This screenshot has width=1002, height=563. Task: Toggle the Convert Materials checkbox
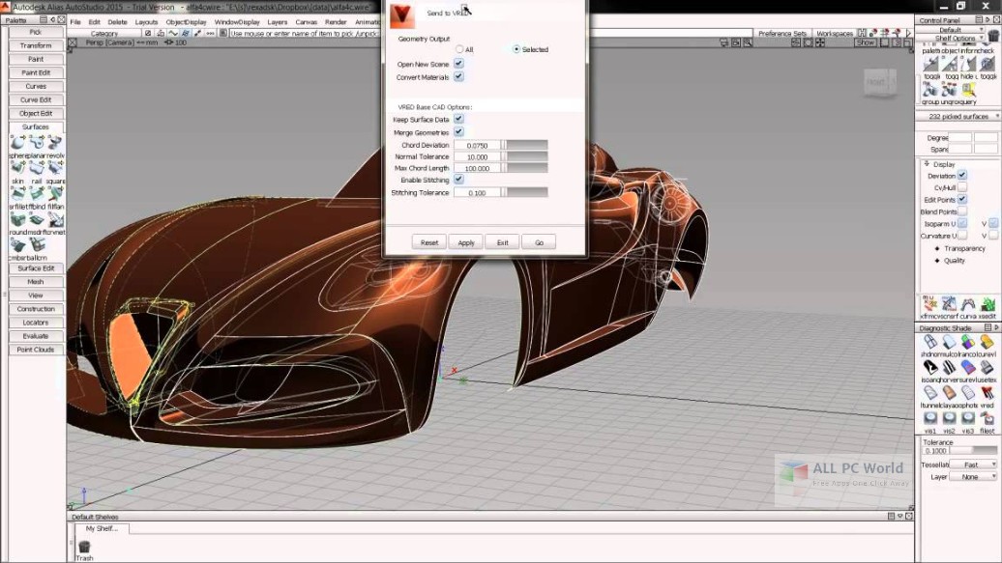(x=458, y=76)
